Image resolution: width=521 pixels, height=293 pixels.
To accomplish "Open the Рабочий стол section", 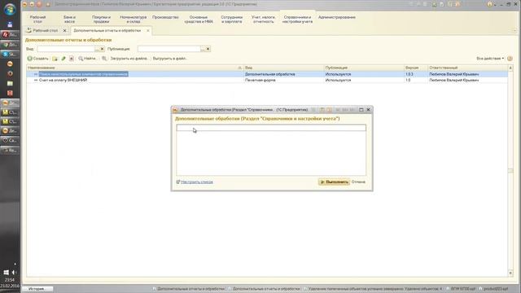I will (37, 20).
